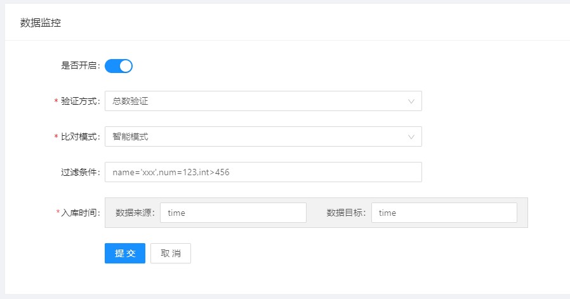Click the 数据来源 label text

coord(135,213)
